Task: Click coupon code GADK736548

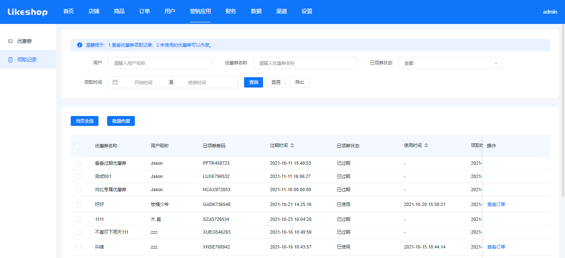Action: point(217,205)
